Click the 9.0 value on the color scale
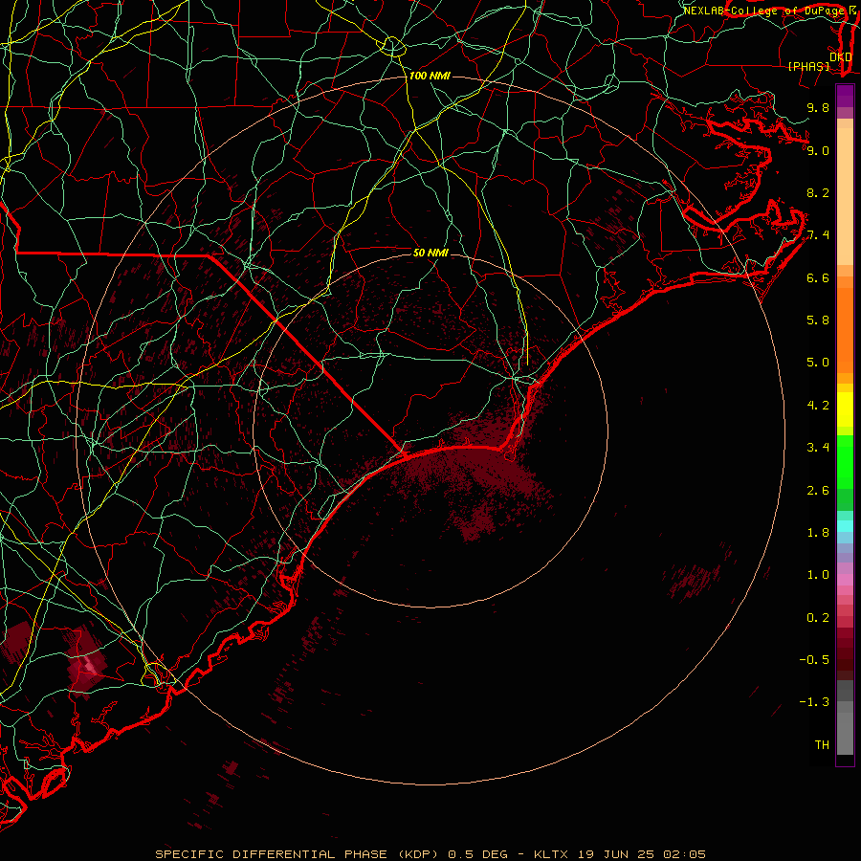The image size is (861, 861). [x=818, y=150]
